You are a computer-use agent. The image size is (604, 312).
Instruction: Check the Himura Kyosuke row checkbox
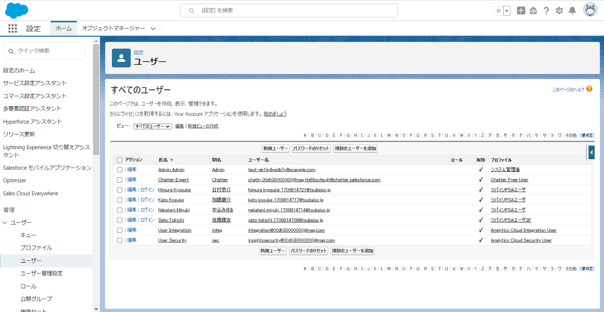pos(120,190)
